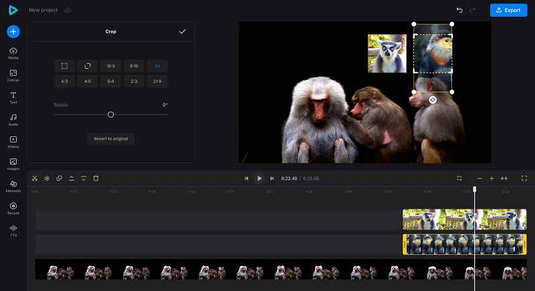Redo the last undone action

coord(473,10)
